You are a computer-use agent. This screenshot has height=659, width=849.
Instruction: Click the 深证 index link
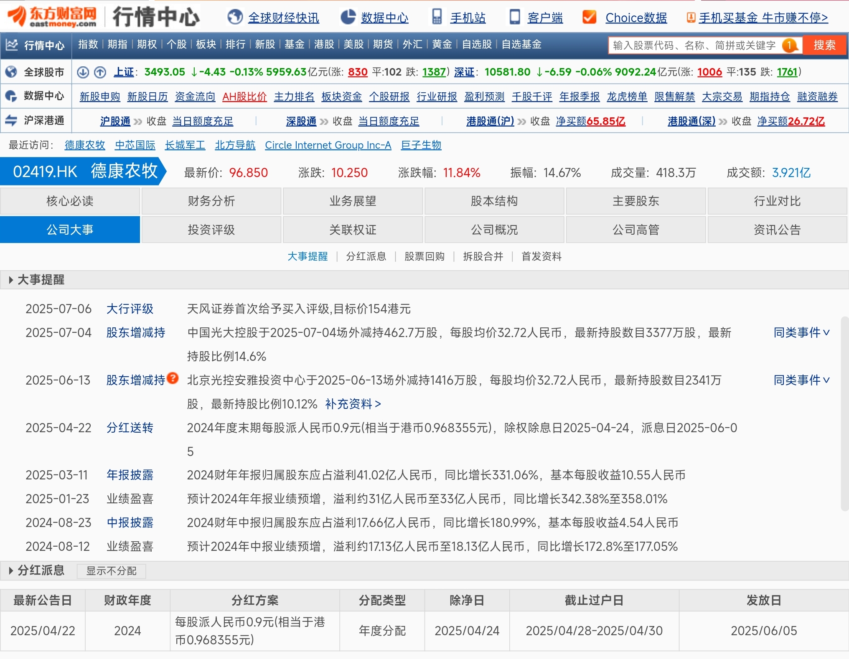point(465,72)
